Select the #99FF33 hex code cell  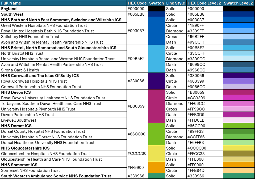pyautogui.click(x=204, y=131)
